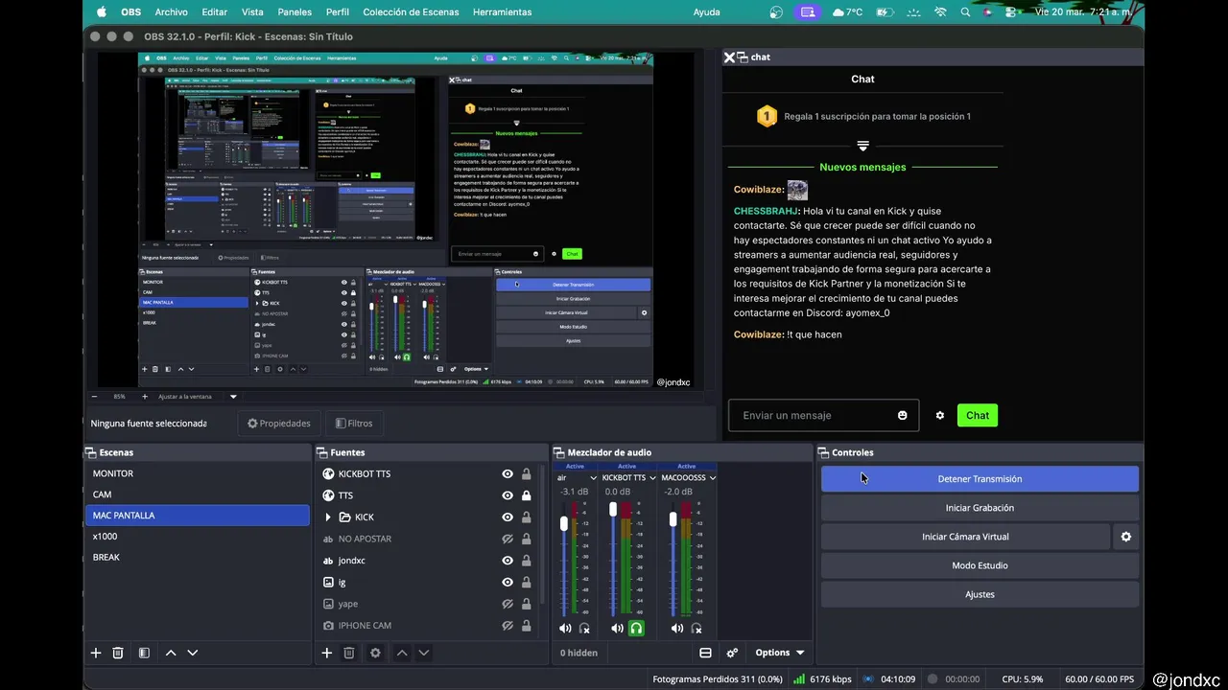
Task: Open scene filters icon in Escenas toolbar
Action: 144,653
